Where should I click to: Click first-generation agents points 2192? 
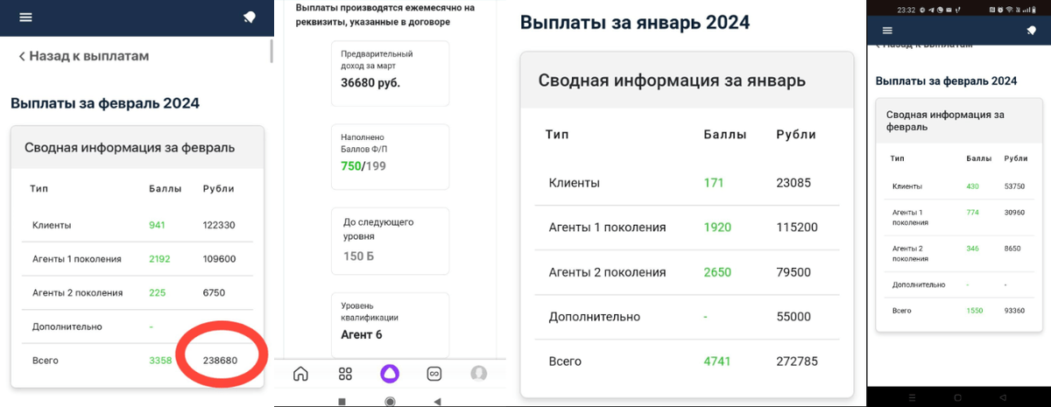[x=159, y=259]
